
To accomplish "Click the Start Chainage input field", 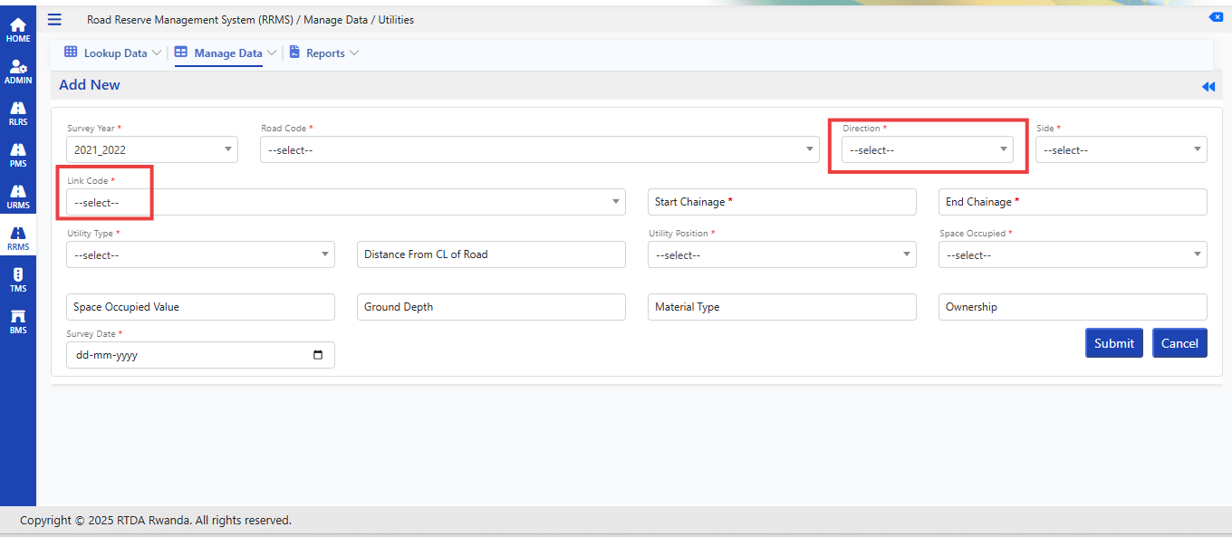I will pos(782,202).
